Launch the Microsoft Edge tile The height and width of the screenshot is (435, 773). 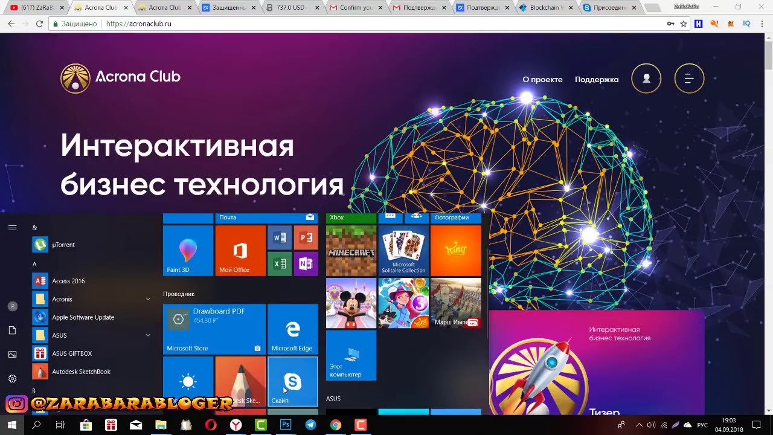click(292, 329)
